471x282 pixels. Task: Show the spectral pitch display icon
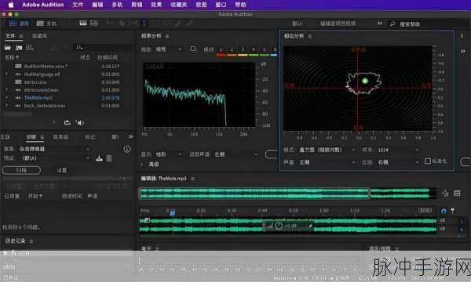tap(94, 23)
